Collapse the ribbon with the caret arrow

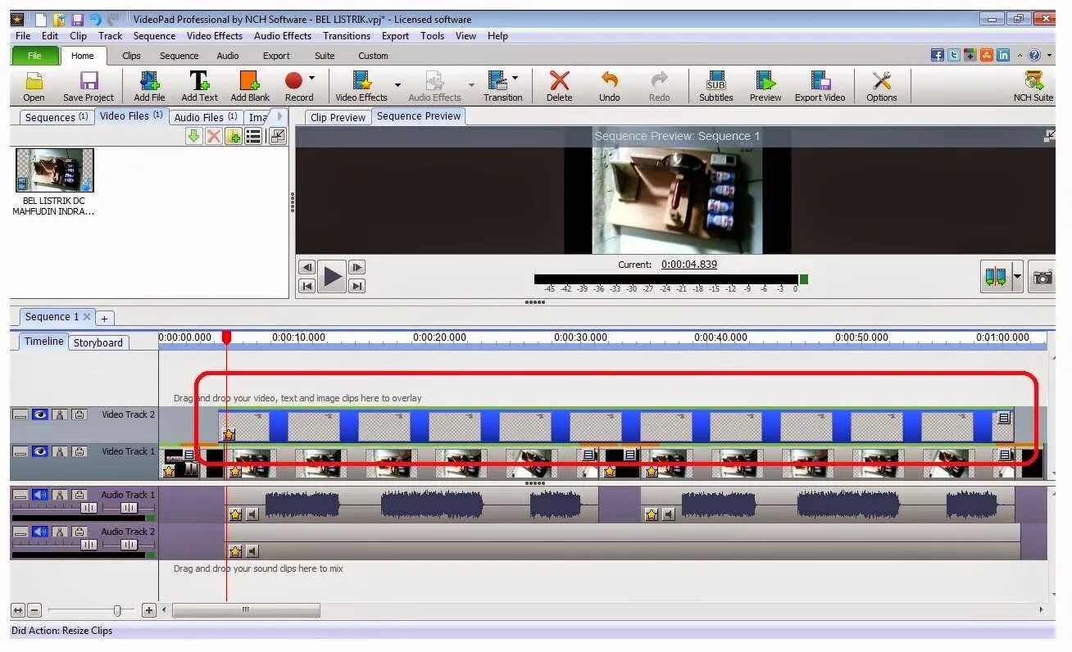pos(1020,55)
